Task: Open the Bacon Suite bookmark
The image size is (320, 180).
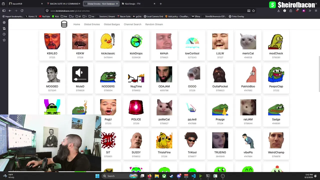Action: tap(123, 16)
